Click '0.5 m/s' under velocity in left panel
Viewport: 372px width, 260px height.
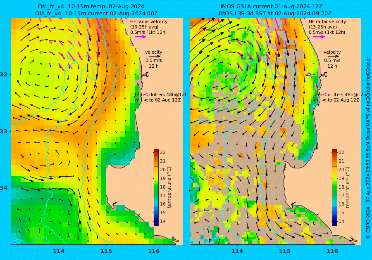pos(154,61)
